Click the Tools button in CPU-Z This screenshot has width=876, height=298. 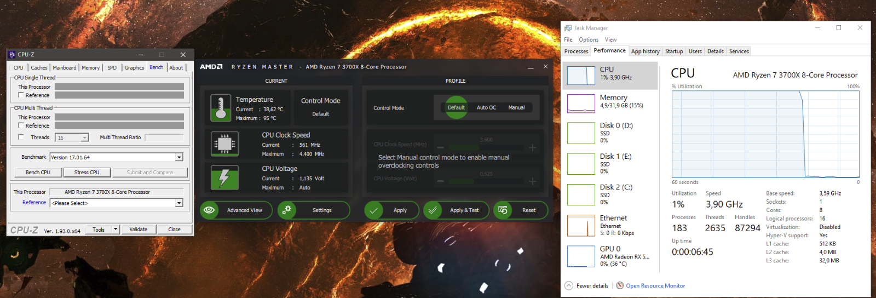click(x=99, y=230)
